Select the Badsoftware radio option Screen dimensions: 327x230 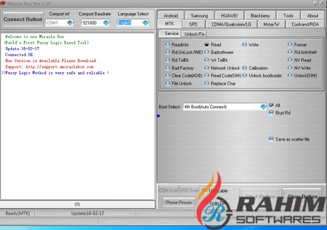tap(219, 52)
